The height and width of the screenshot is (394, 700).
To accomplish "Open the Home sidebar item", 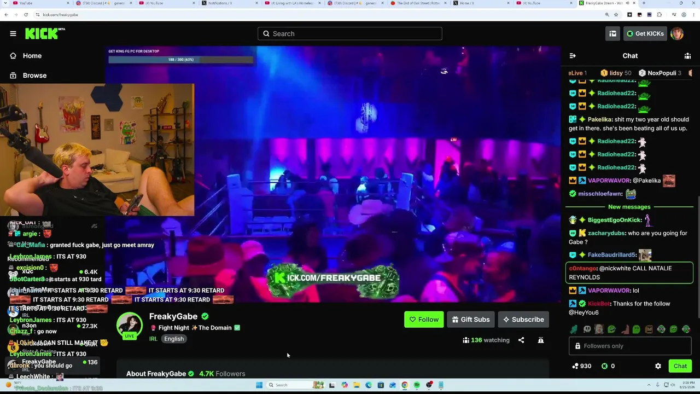I will (x=32, y=56).
